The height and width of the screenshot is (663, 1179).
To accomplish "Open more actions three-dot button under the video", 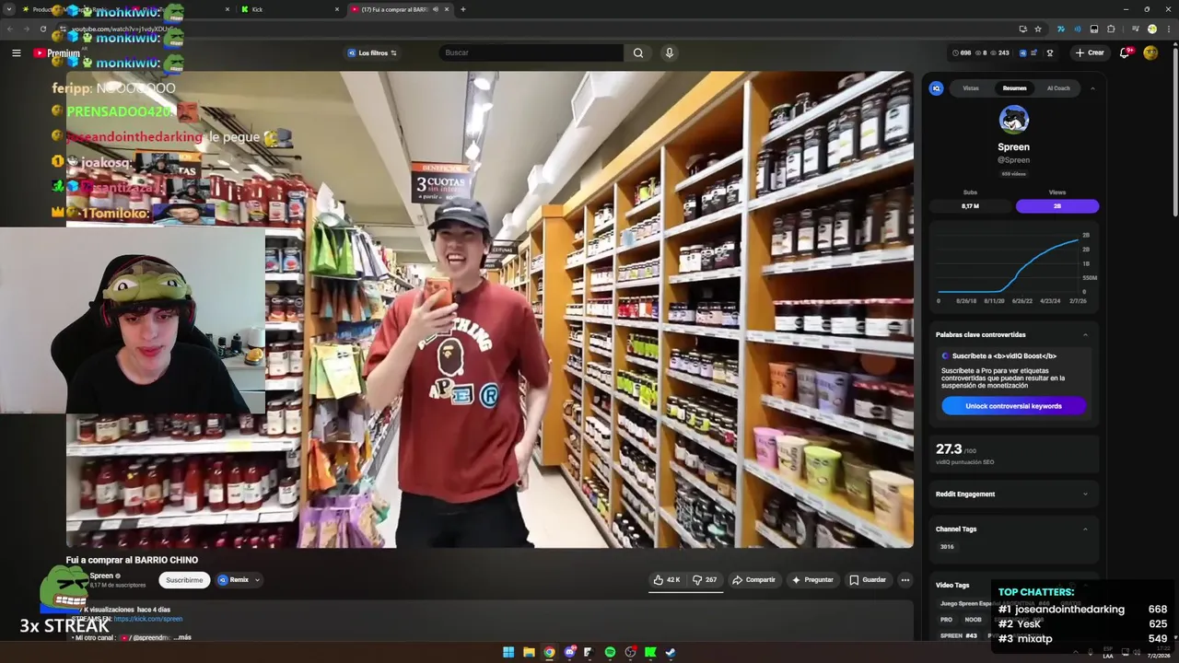I will (905, 579).
